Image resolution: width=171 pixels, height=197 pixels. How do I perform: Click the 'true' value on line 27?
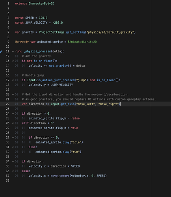74,128
